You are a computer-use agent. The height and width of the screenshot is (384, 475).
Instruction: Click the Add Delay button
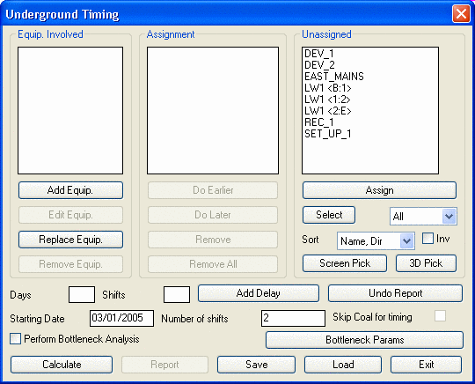(259, 293)
